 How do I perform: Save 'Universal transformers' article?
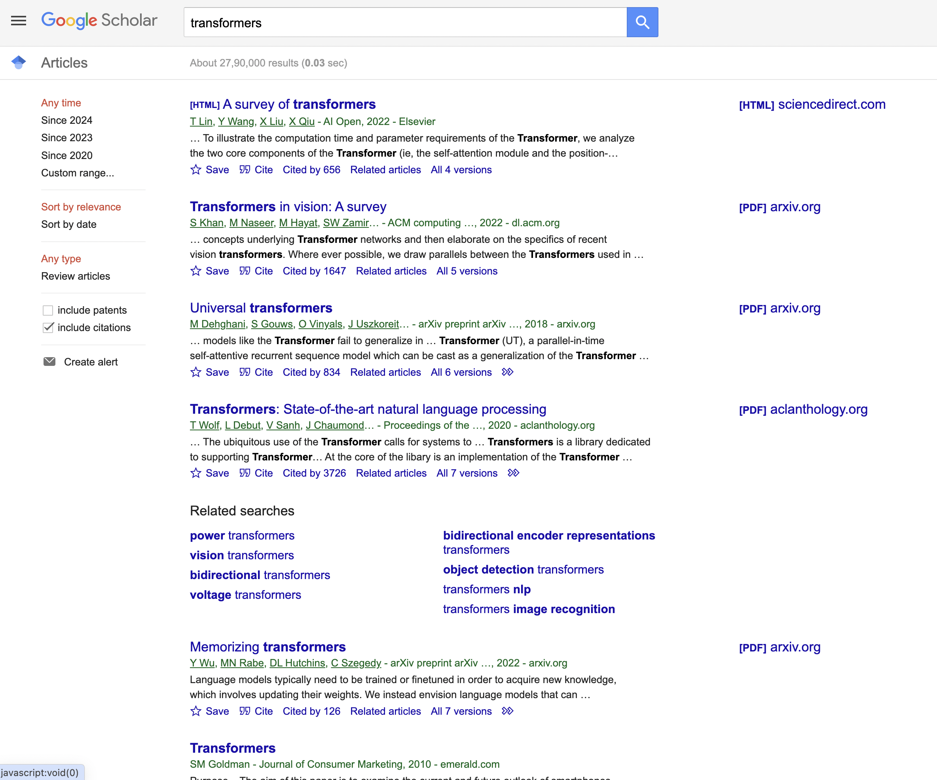click(x=209, y=372)
